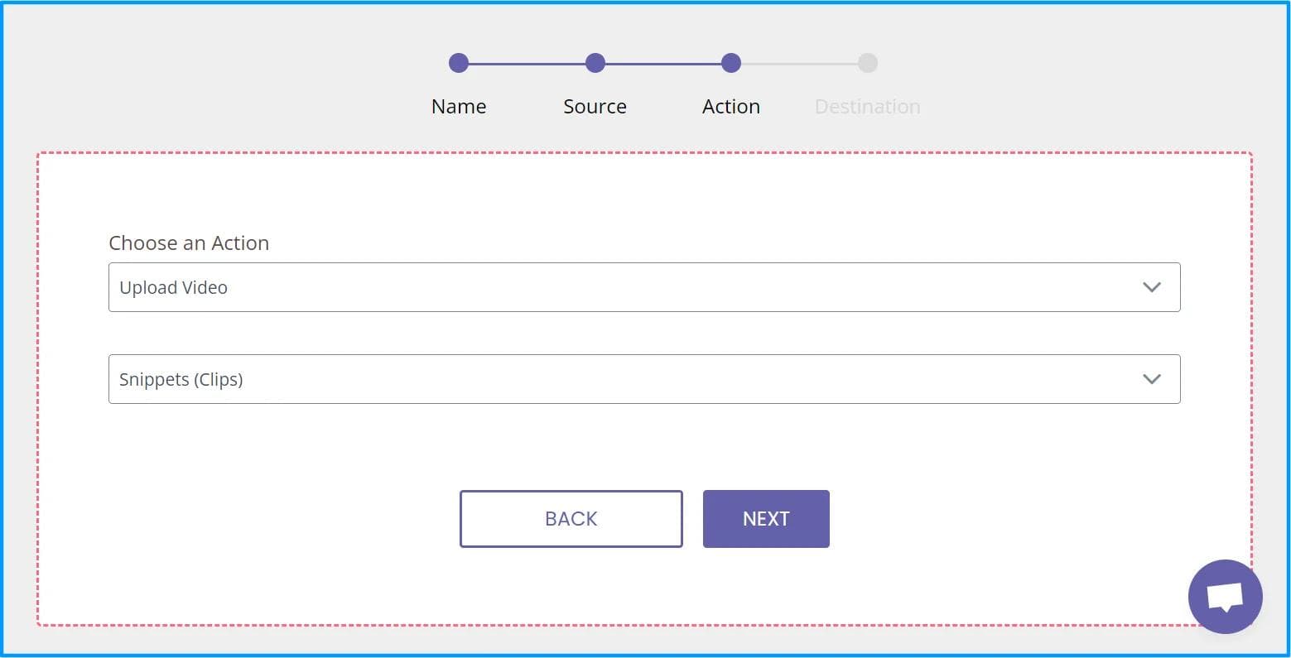The height and width of the screenshot is (658, 1291).
Task: Open the chat support bubble
Action: [x=1224, y=596]
